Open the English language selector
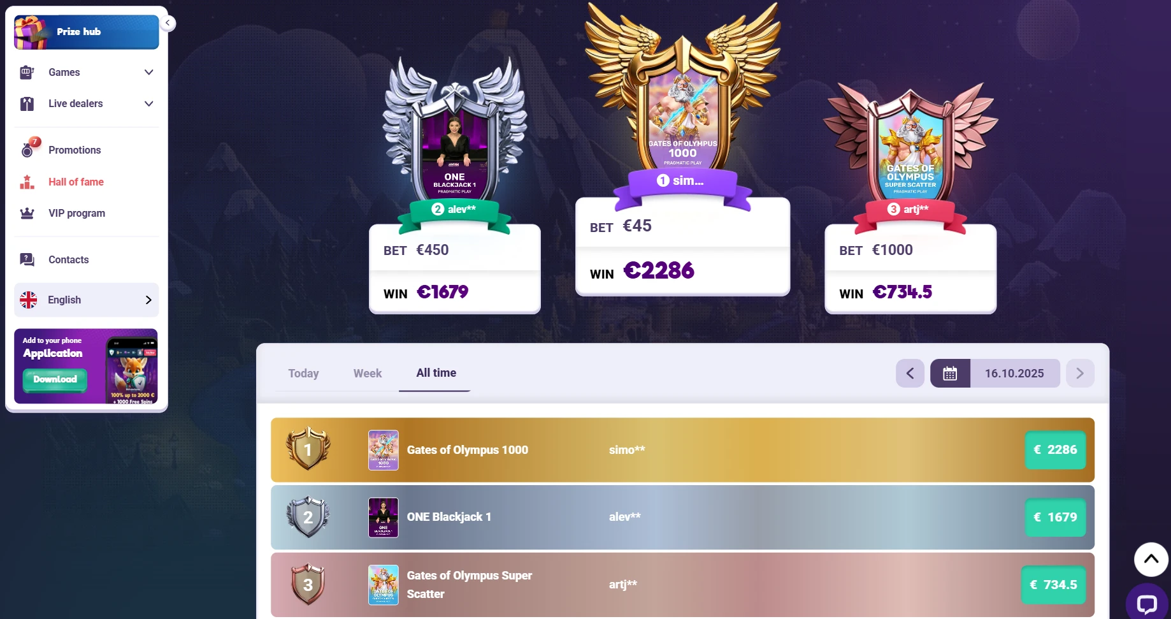1171x619 pixels. coord(87,300)
